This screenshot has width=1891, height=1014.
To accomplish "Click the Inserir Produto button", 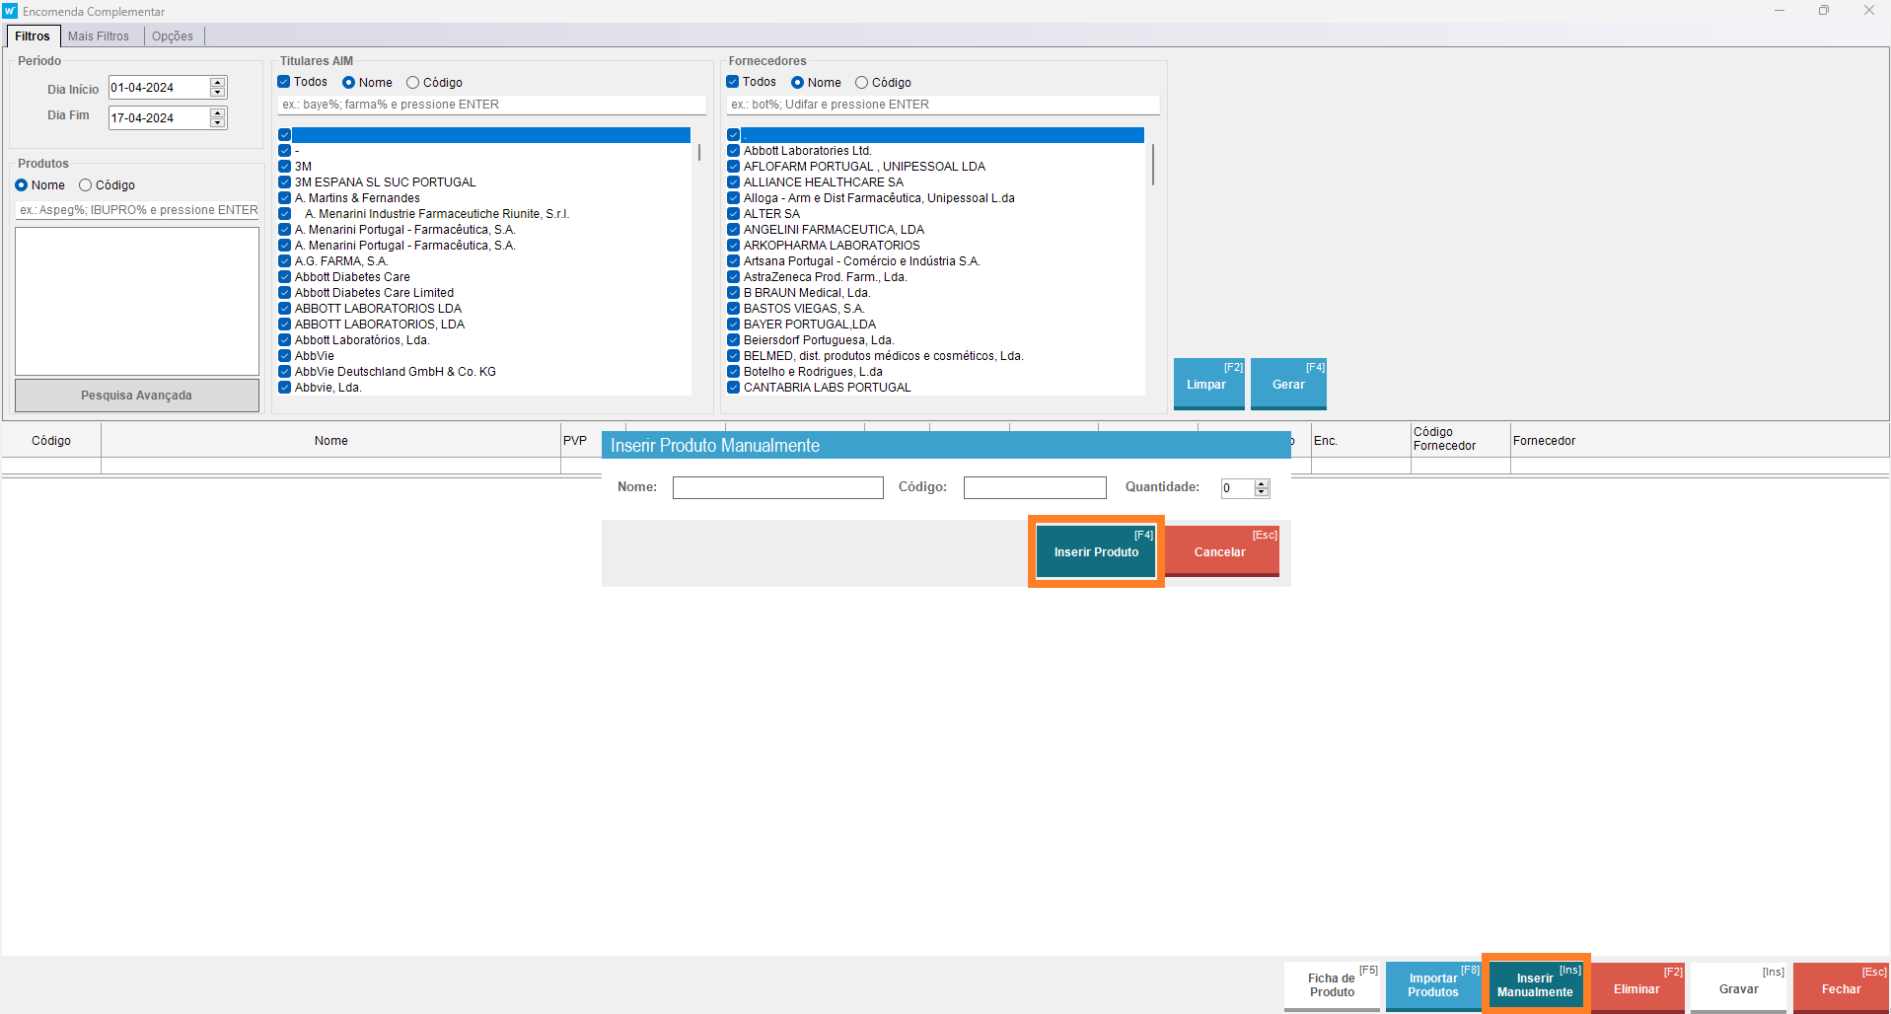I will 1095,551.
